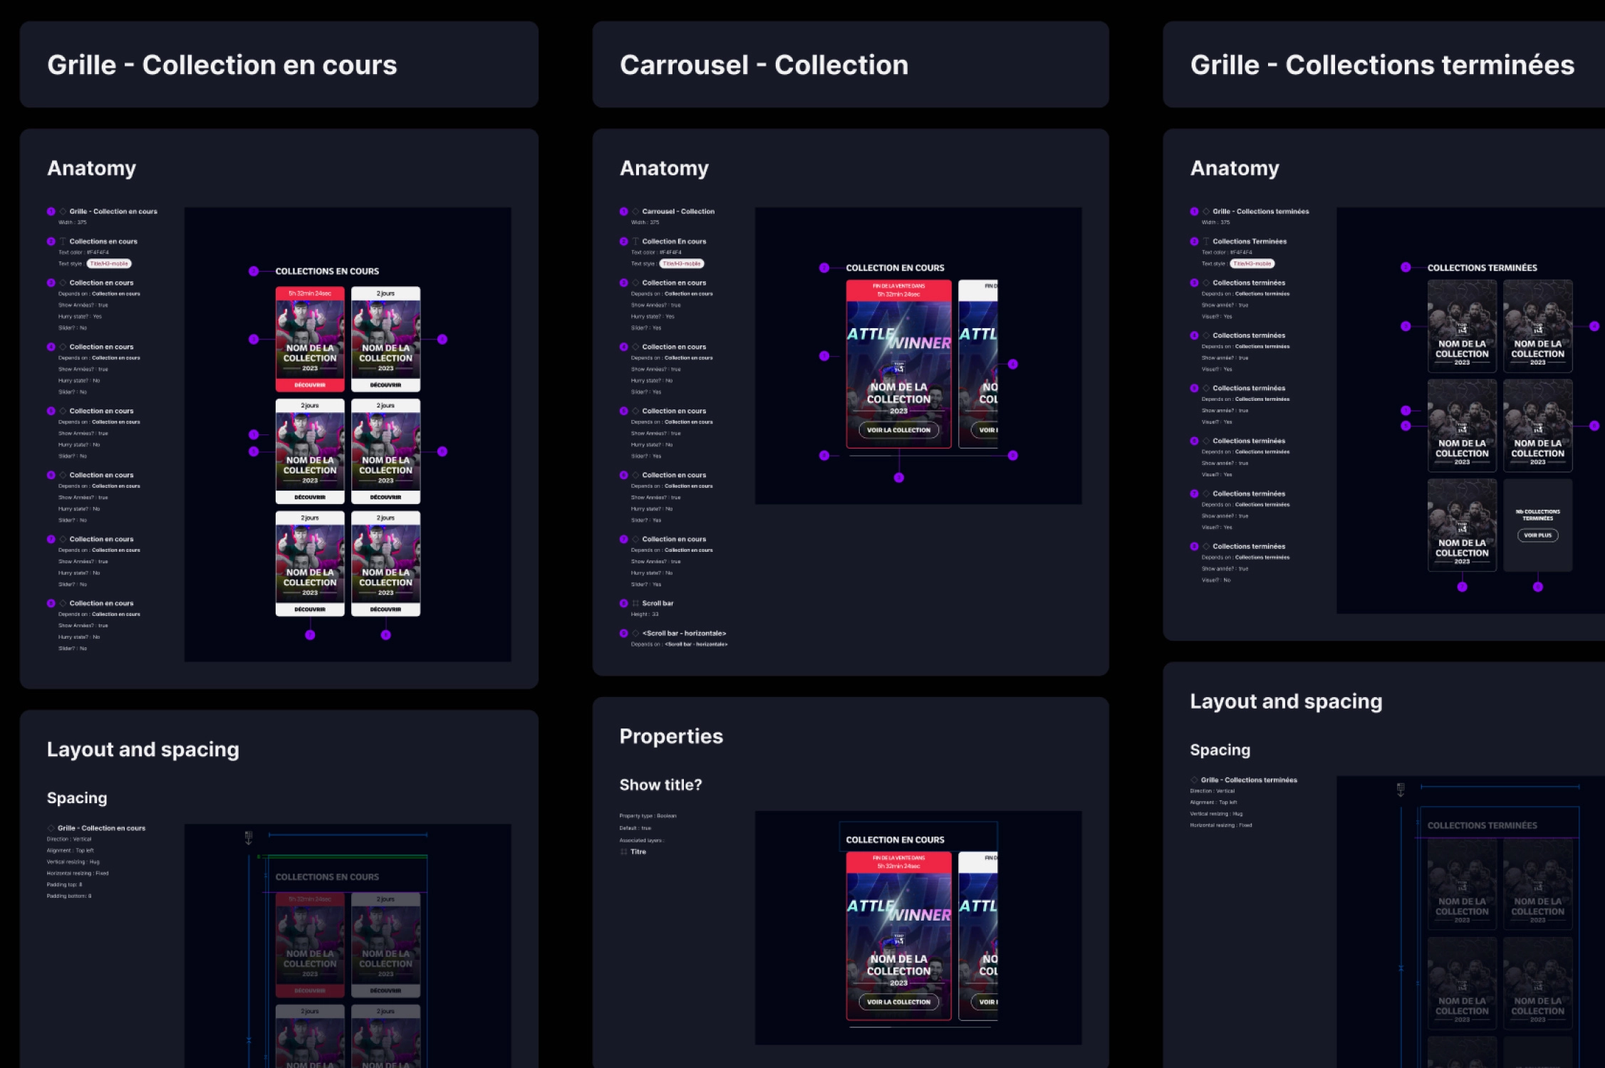Click Depends on : <Scroll bar - horizontale> text

pos(679,644)
